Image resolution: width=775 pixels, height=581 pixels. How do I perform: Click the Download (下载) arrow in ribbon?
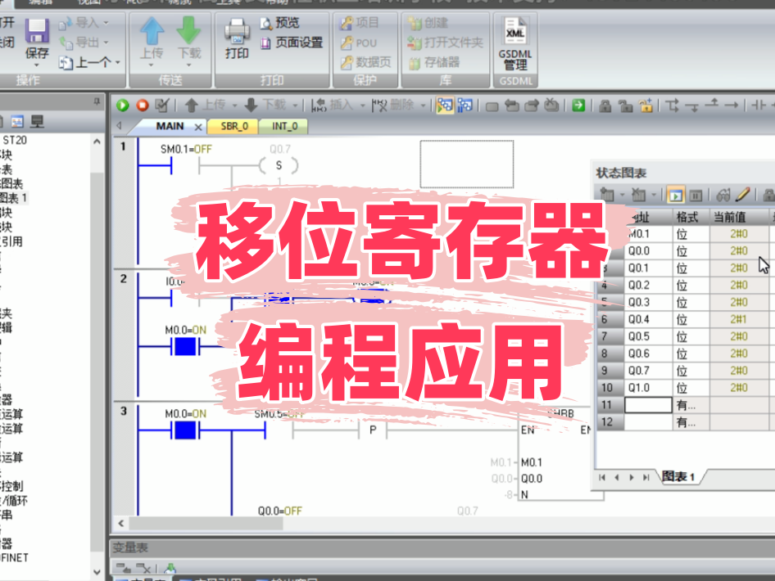(x=188, y=31)
